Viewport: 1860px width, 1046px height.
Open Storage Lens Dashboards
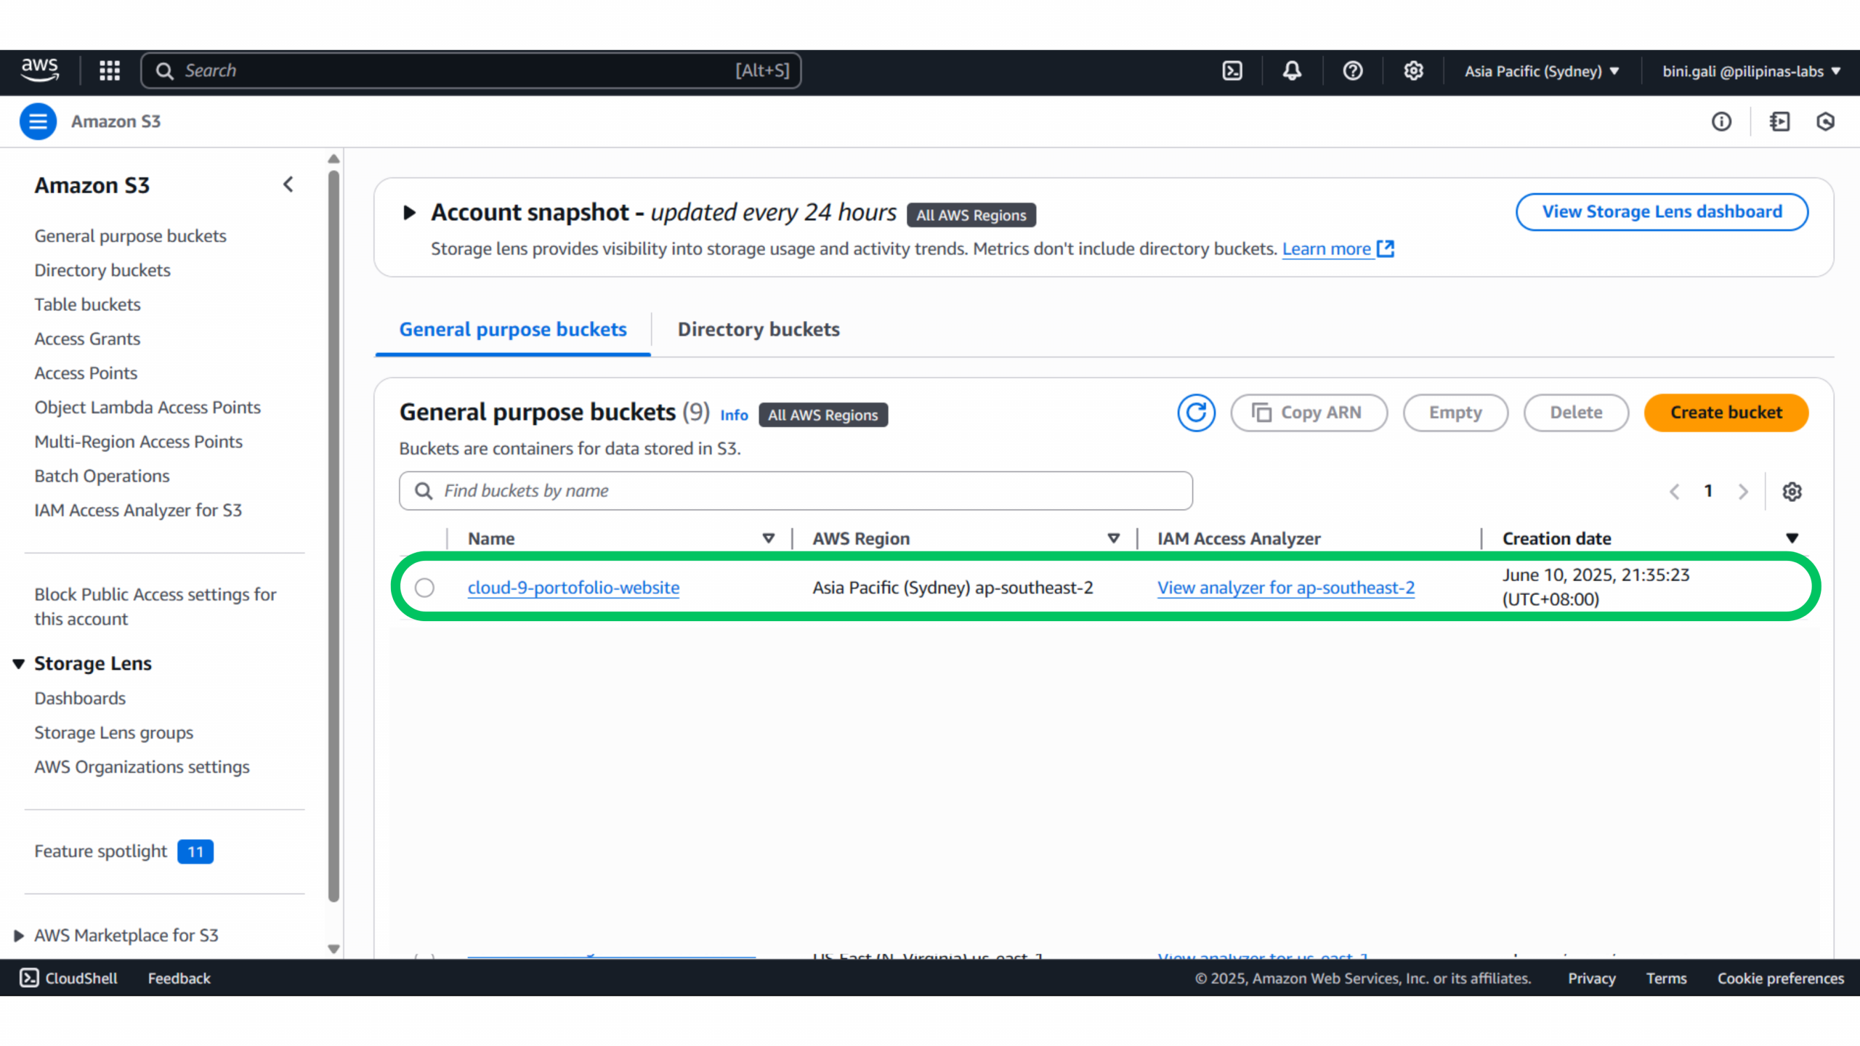80,698
